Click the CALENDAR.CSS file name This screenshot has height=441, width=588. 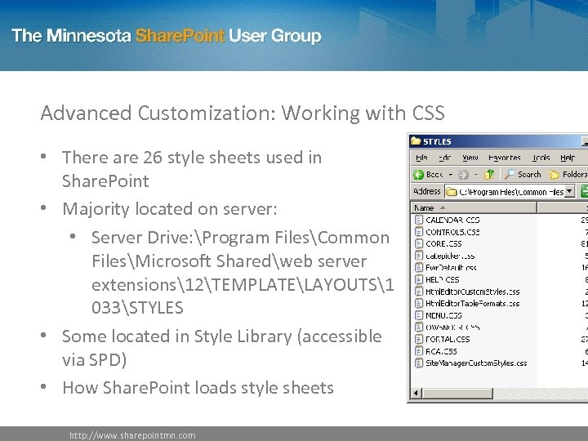[452, 220]
